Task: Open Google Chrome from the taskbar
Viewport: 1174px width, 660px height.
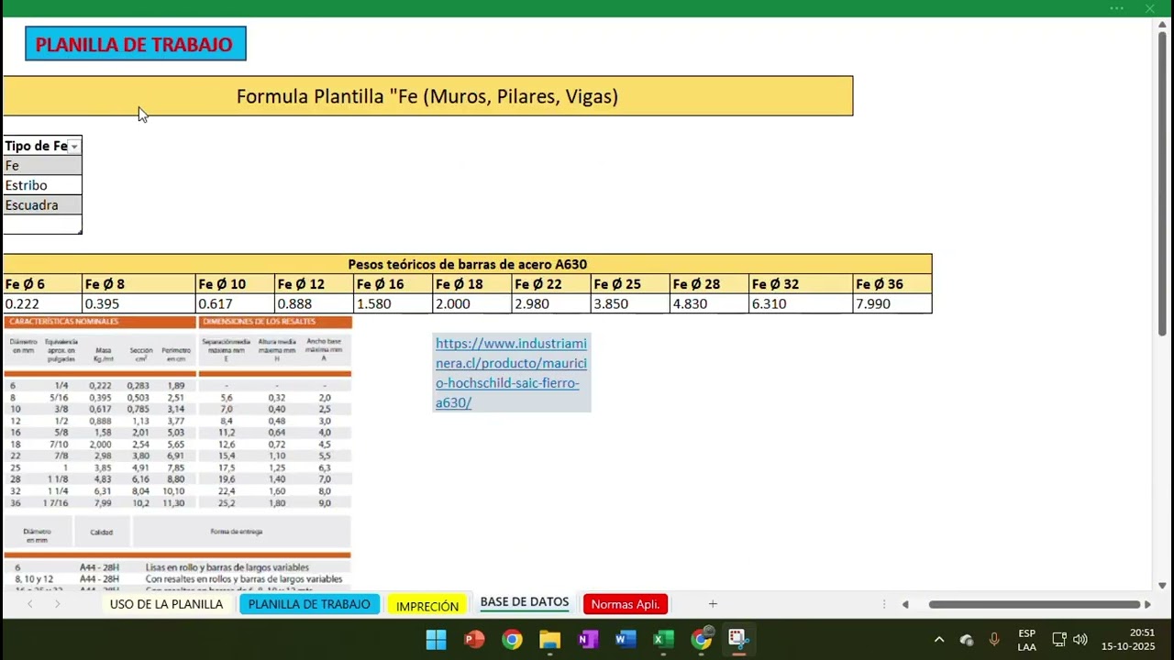Action: pos(512,639)
